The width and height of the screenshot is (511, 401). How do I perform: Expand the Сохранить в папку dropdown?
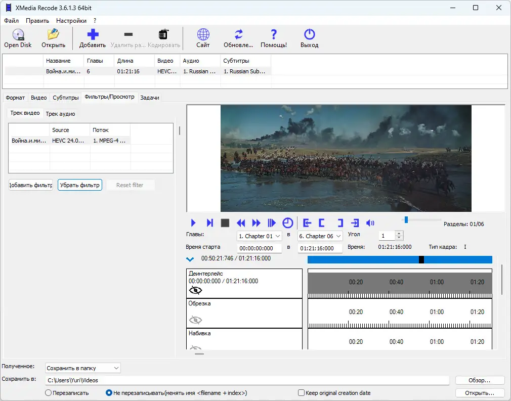coord(83,368)
